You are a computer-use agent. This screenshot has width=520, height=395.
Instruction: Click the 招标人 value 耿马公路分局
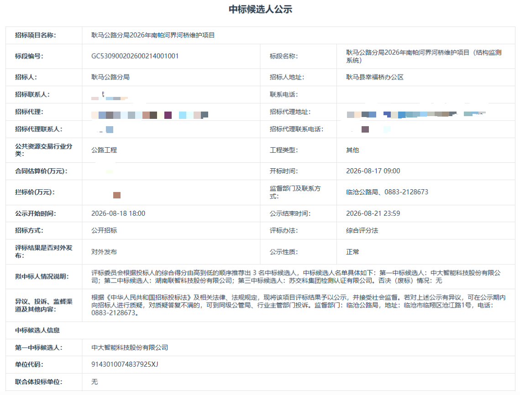coord(110,77)
